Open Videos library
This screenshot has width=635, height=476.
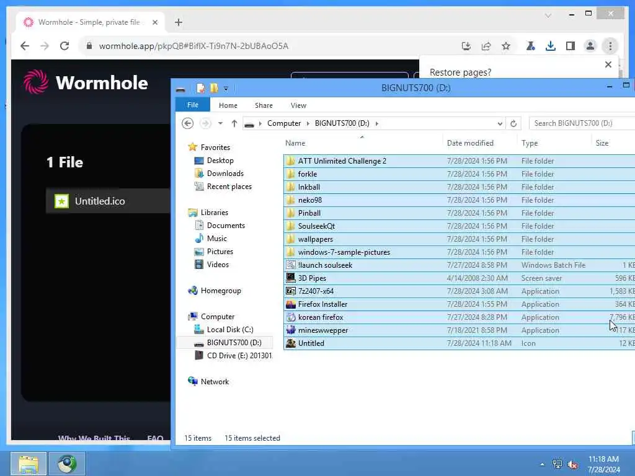218,264
